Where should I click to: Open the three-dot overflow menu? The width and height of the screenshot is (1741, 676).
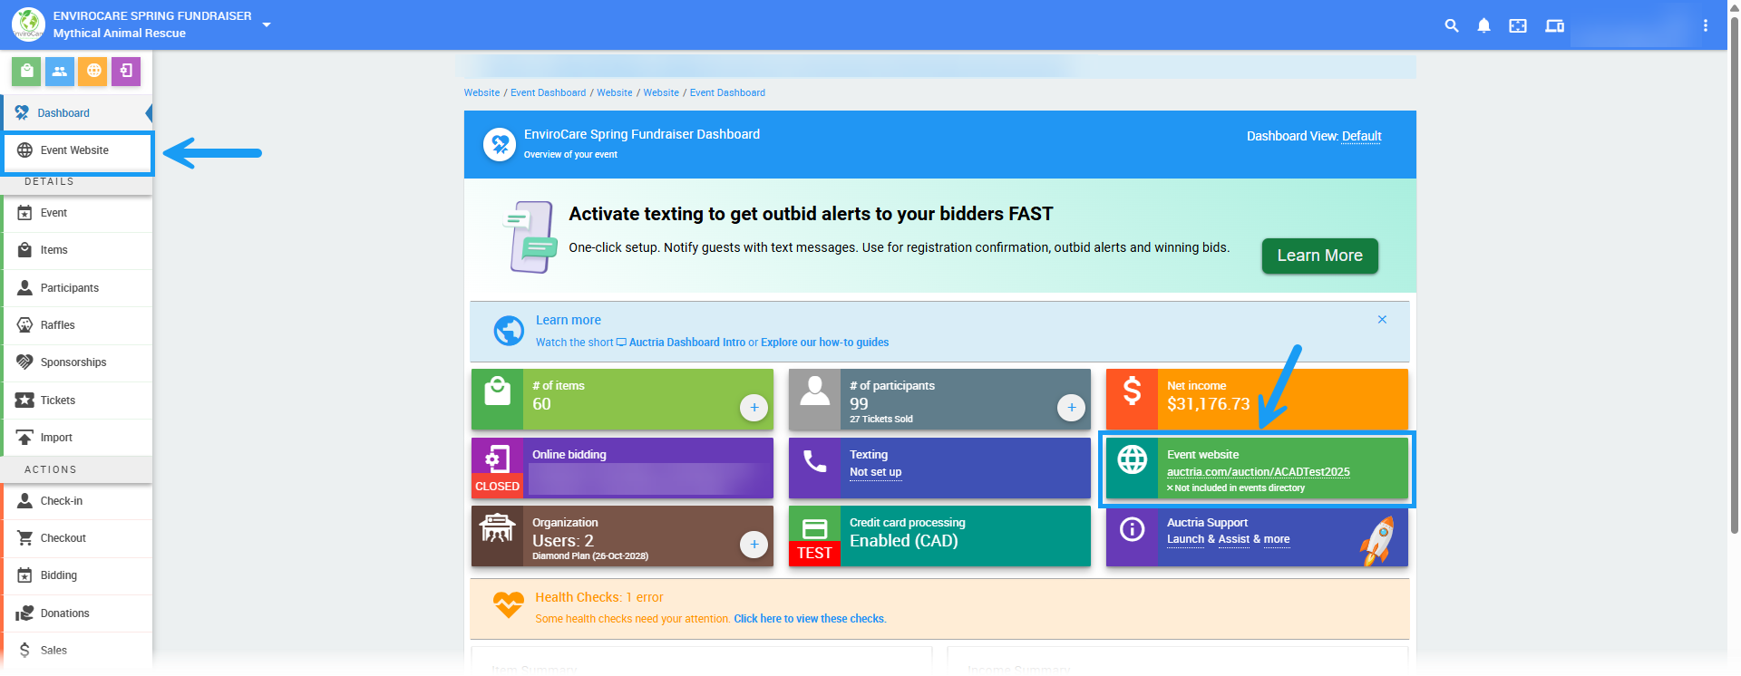click(x=1705, y=25)
